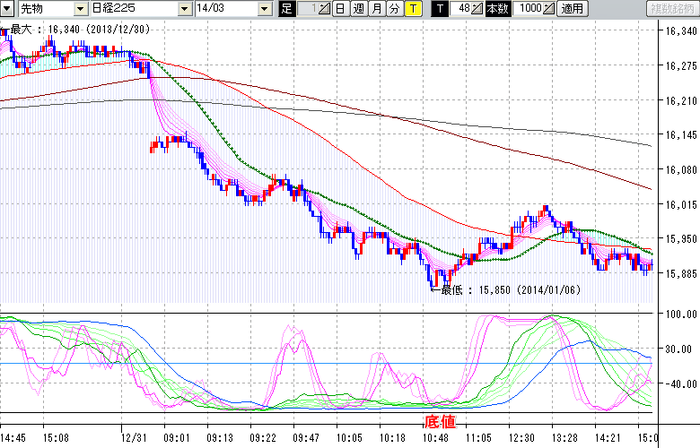The image size is (700, 448).
Task: Switch to 週 (weekly) chart period
Action: 358,9
